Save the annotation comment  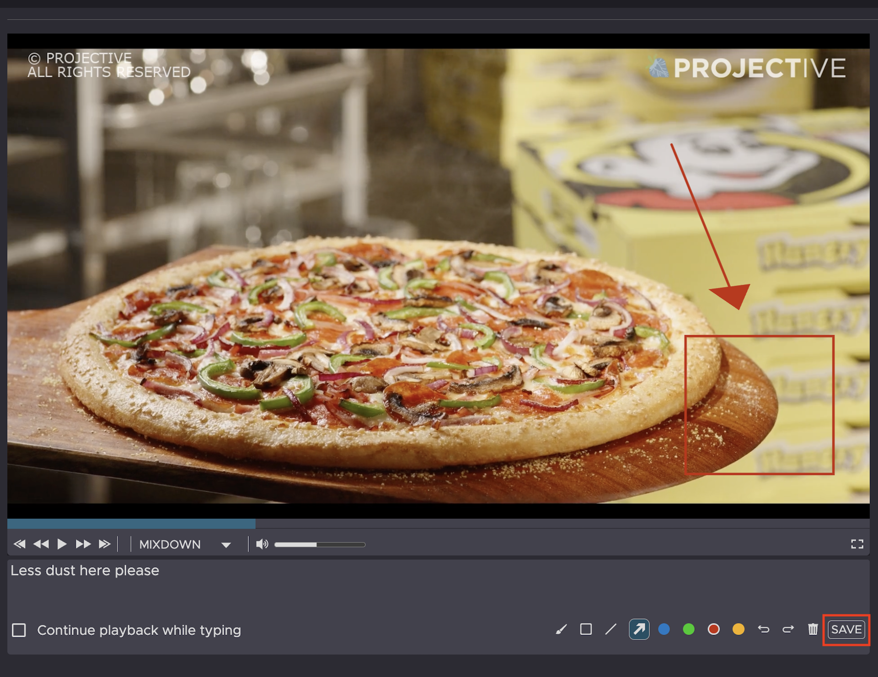pos(846,629)
